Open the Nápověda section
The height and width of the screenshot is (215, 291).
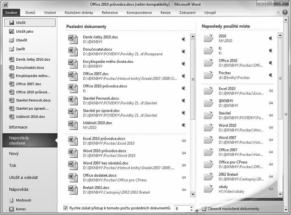[30, 189]
